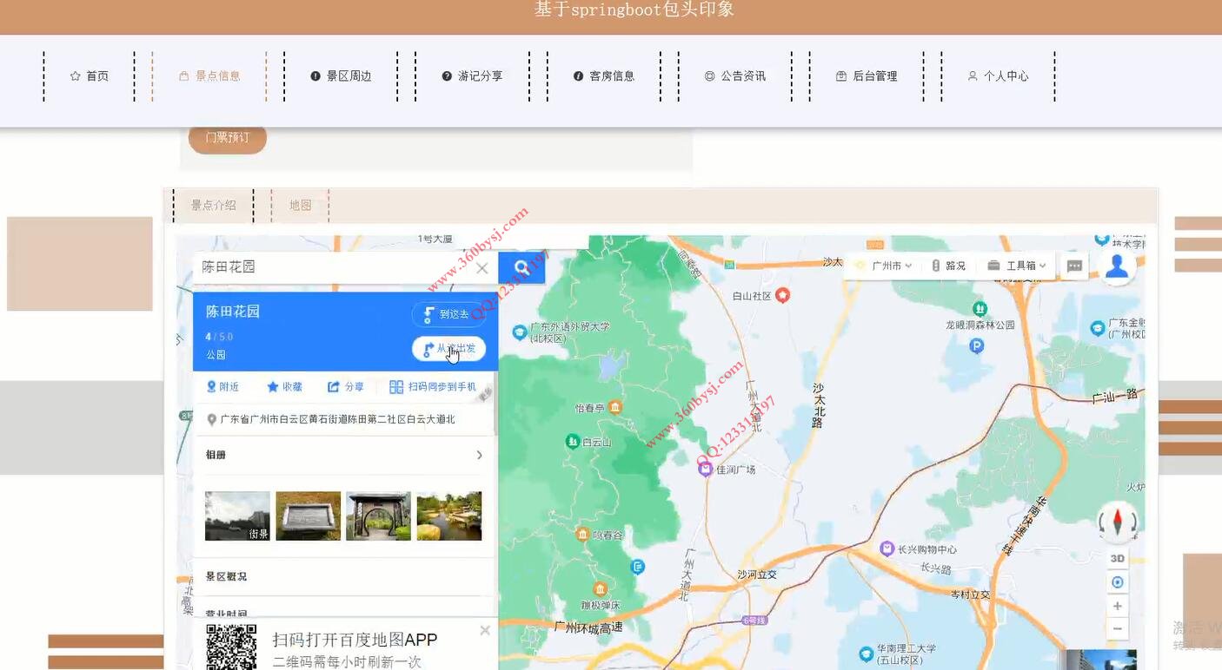Click the 从这出发 route button
This screenshot has height=670, width=1222.
pyautogui.click(x=448, y=349)
